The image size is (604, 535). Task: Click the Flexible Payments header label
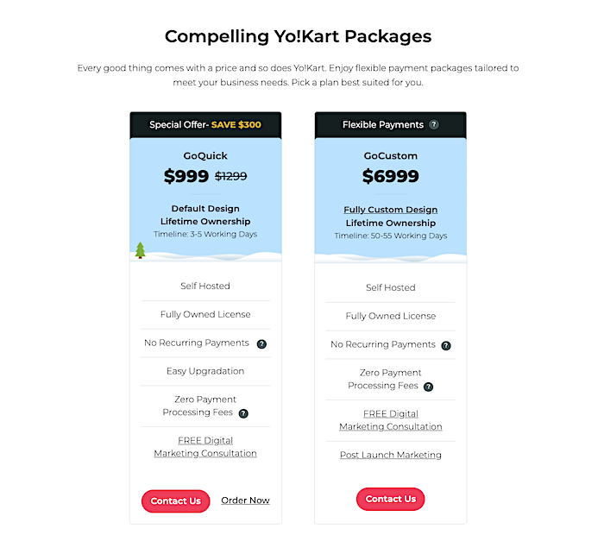click(383, 125)
